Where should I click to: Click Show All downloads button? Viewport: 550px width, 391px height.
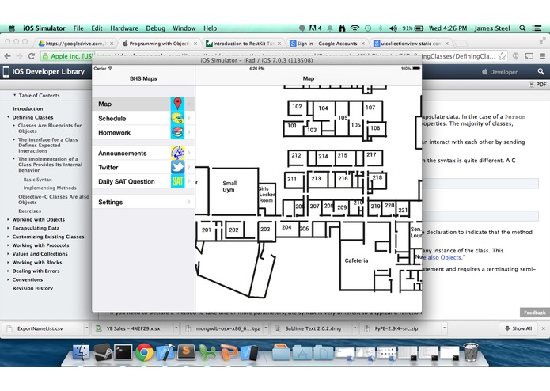518,328
